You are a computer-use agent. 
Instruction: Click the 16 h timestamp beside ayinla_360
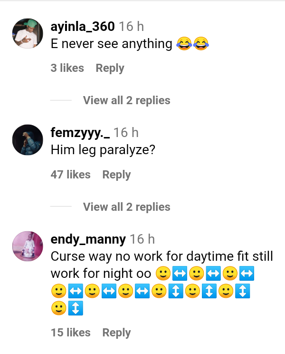[x=131, y=26]
